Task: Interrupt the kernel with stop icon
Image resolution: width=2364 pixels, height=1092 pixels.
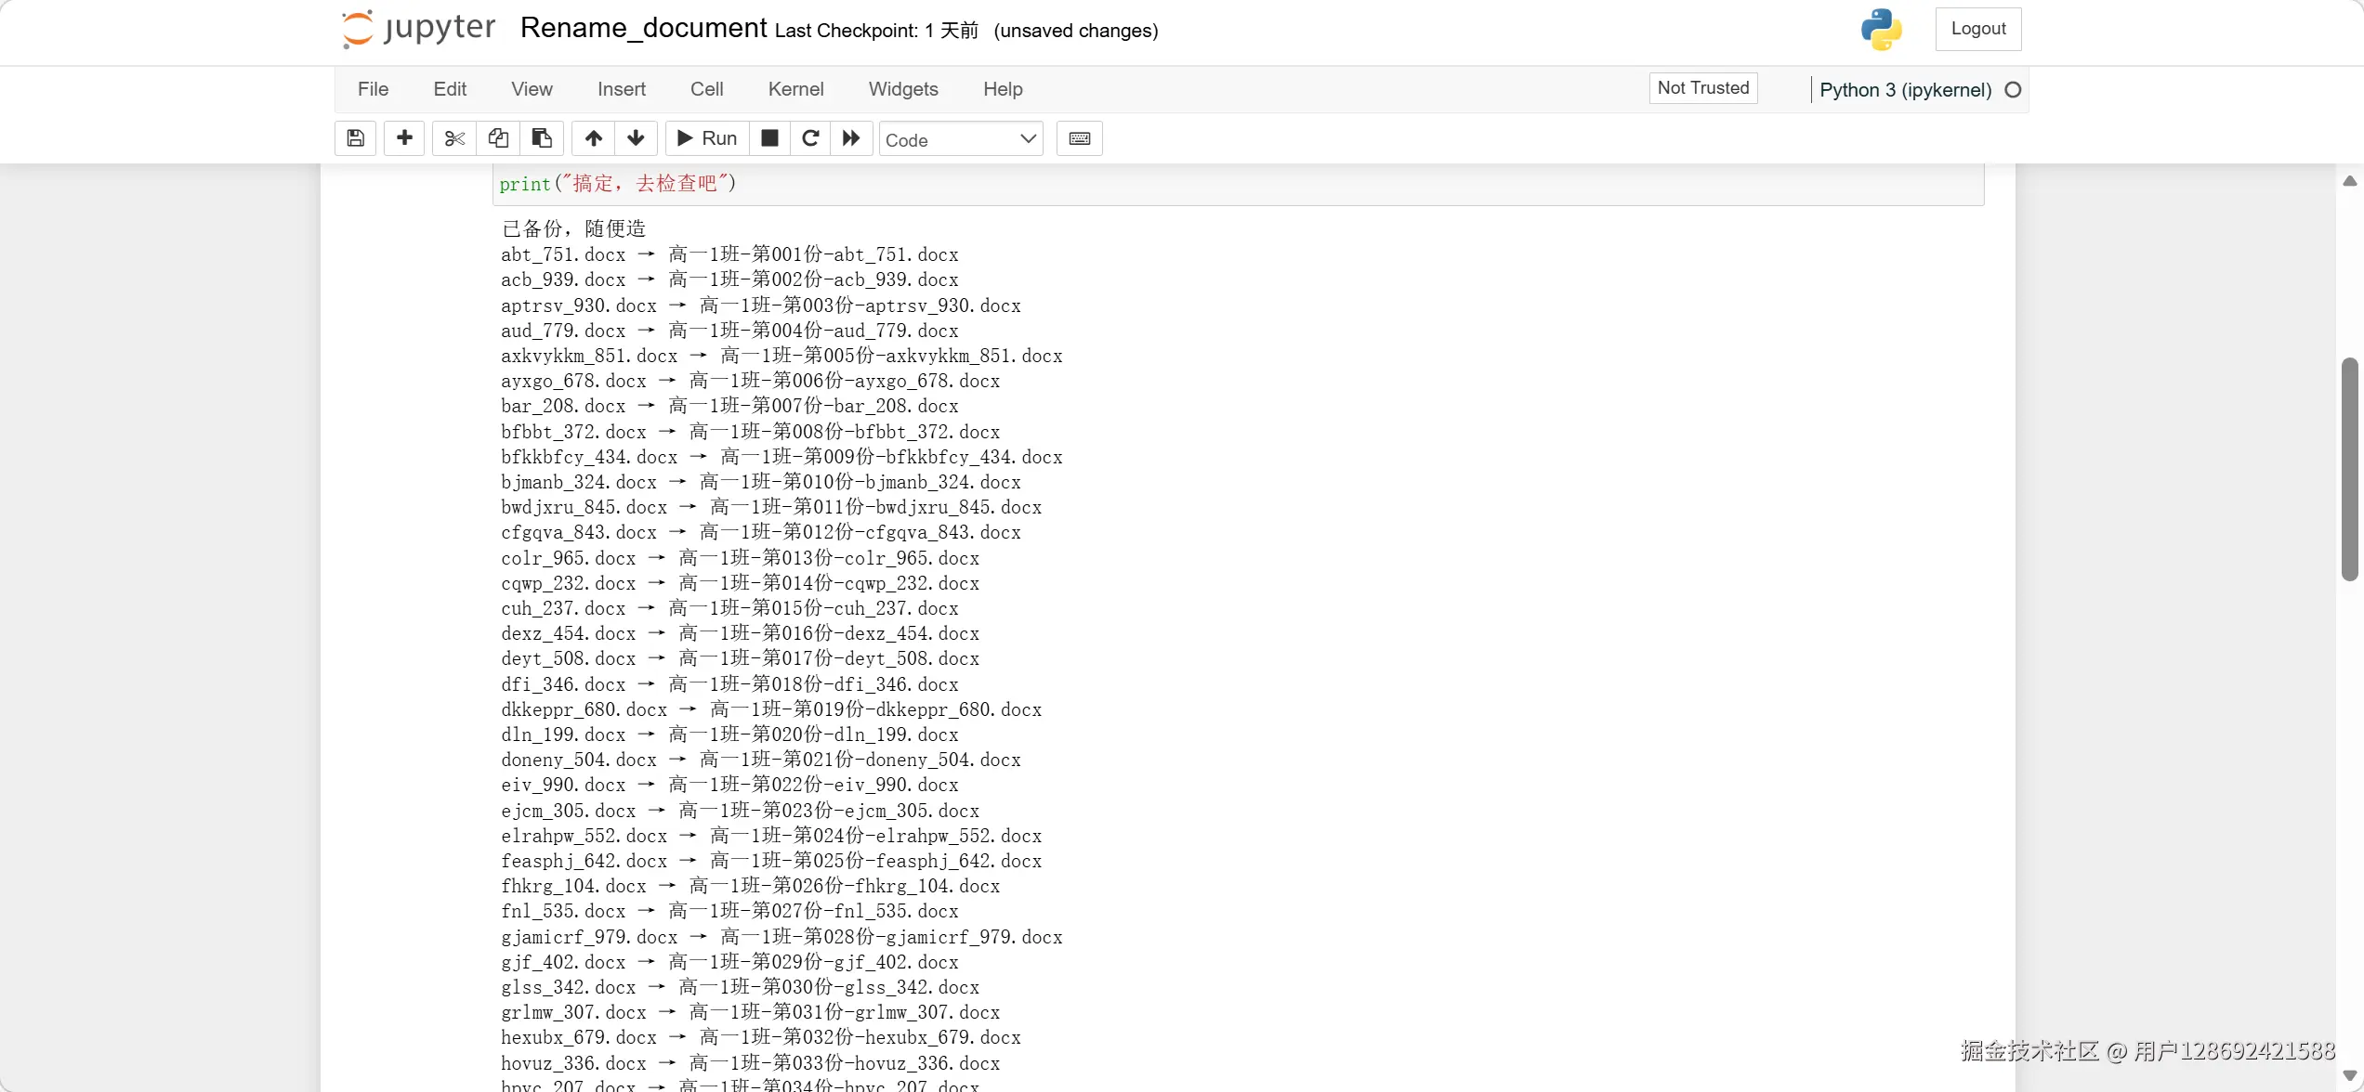Action: 768,137
